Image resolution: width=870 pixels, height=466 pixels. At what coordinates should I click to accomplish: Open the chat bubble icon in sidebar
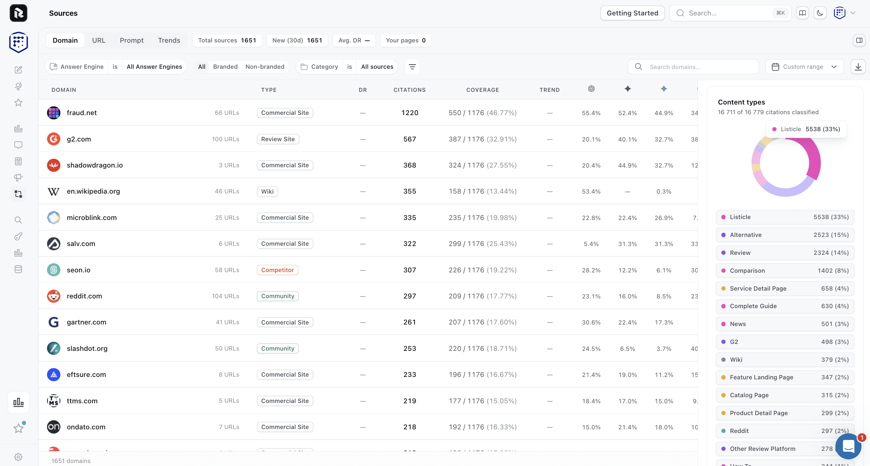pyautogui.click(x=18, y=145)
